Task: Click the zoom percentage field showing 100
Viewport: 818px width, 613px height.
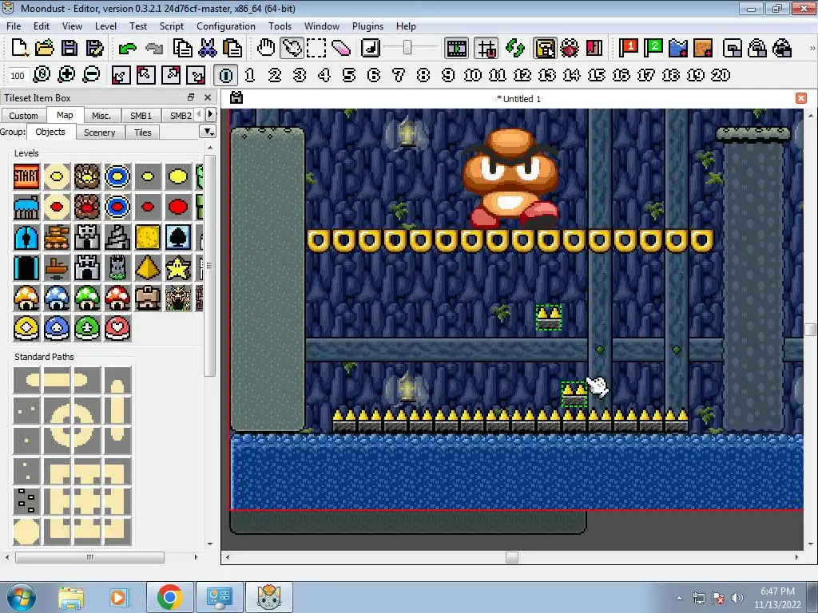Action: 18,76
